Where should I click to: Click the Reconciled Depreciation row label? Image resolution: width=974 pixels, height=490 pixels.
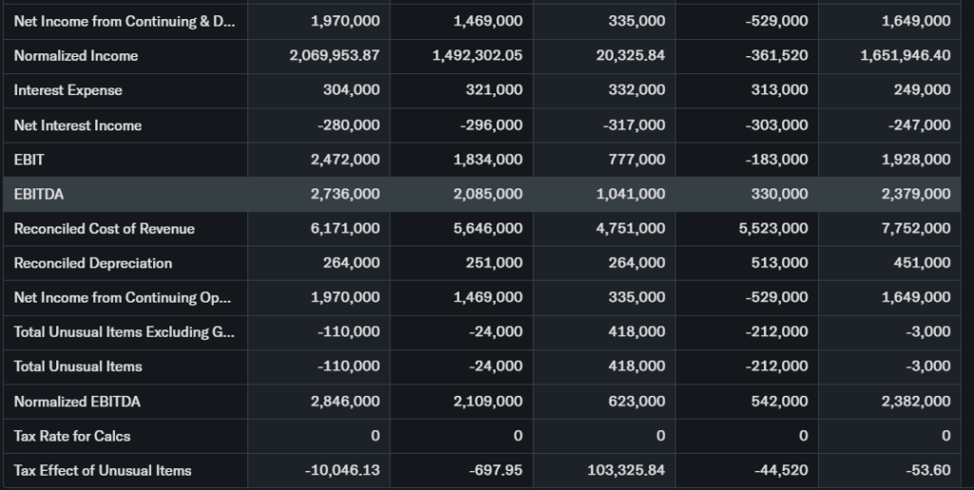pyautogui.click(x=93, y=263)
